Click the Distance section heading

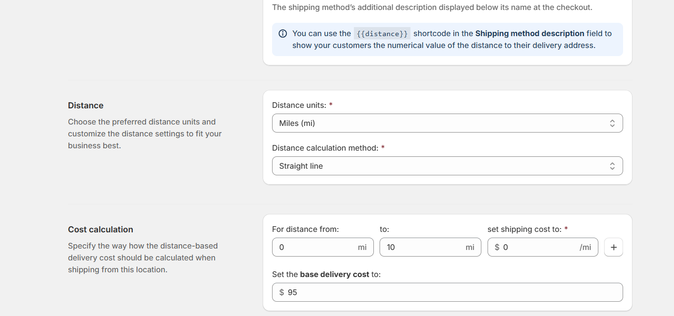pyautogui.click(x=86, y=105)
